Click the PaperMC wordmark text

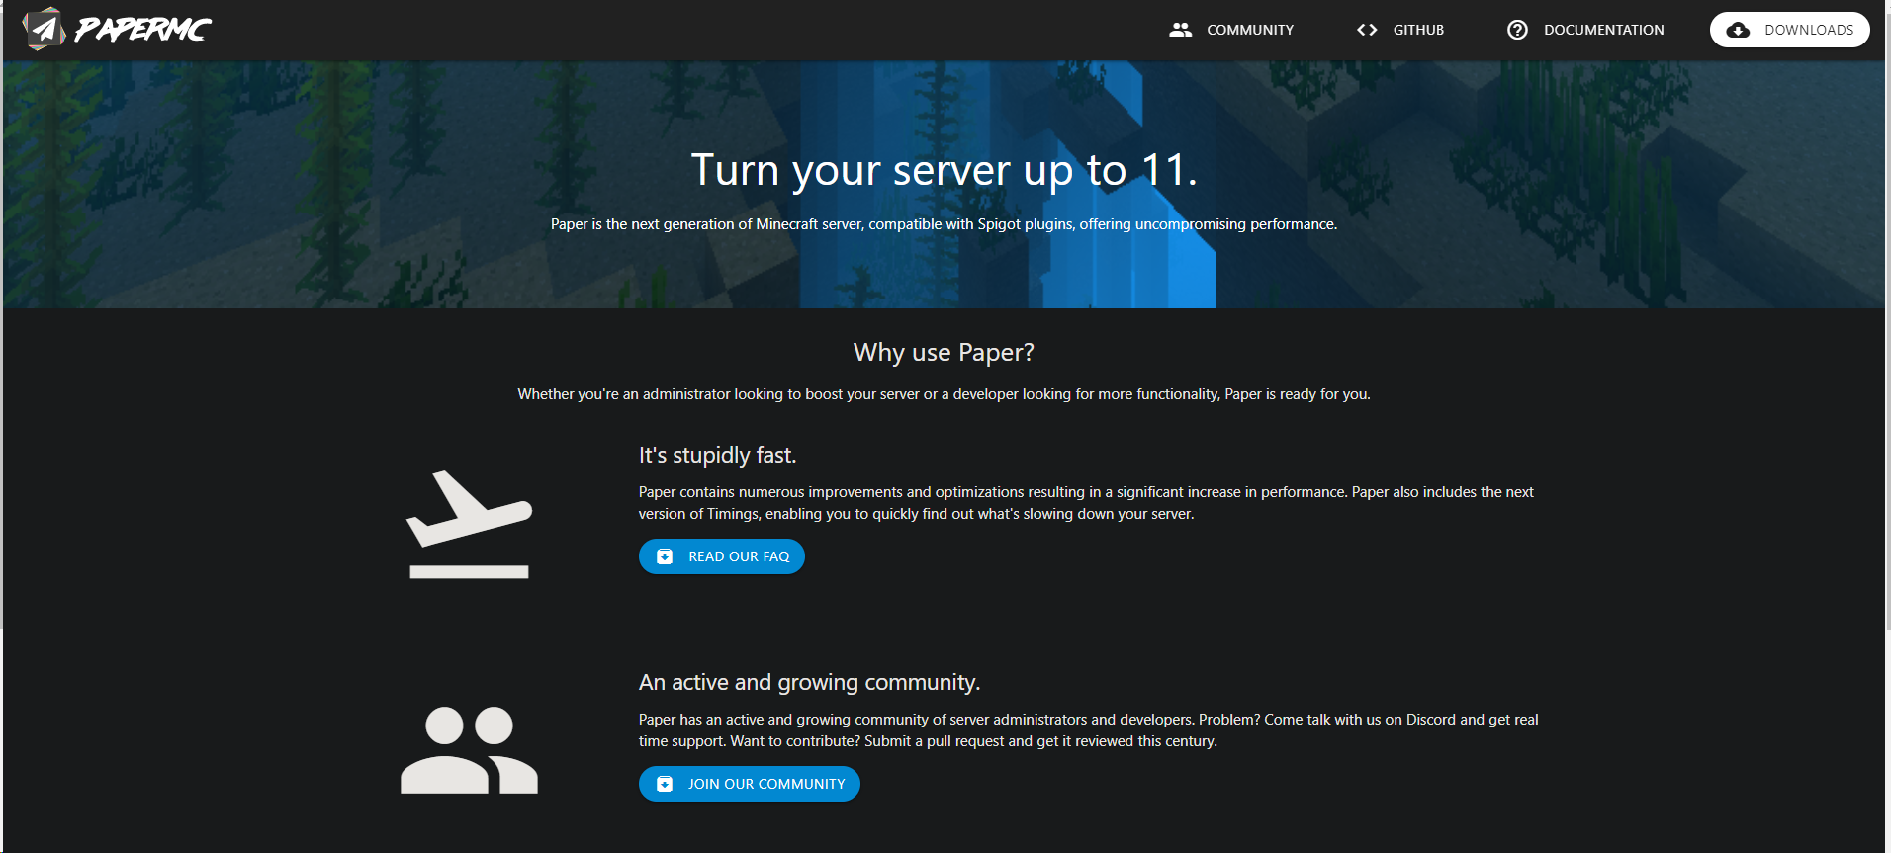[x=143, y=30]
